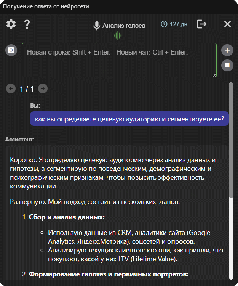Click the vertical scrollbar of the chat
This screenshot has width=238, height=286.
(x=231, y=181)
